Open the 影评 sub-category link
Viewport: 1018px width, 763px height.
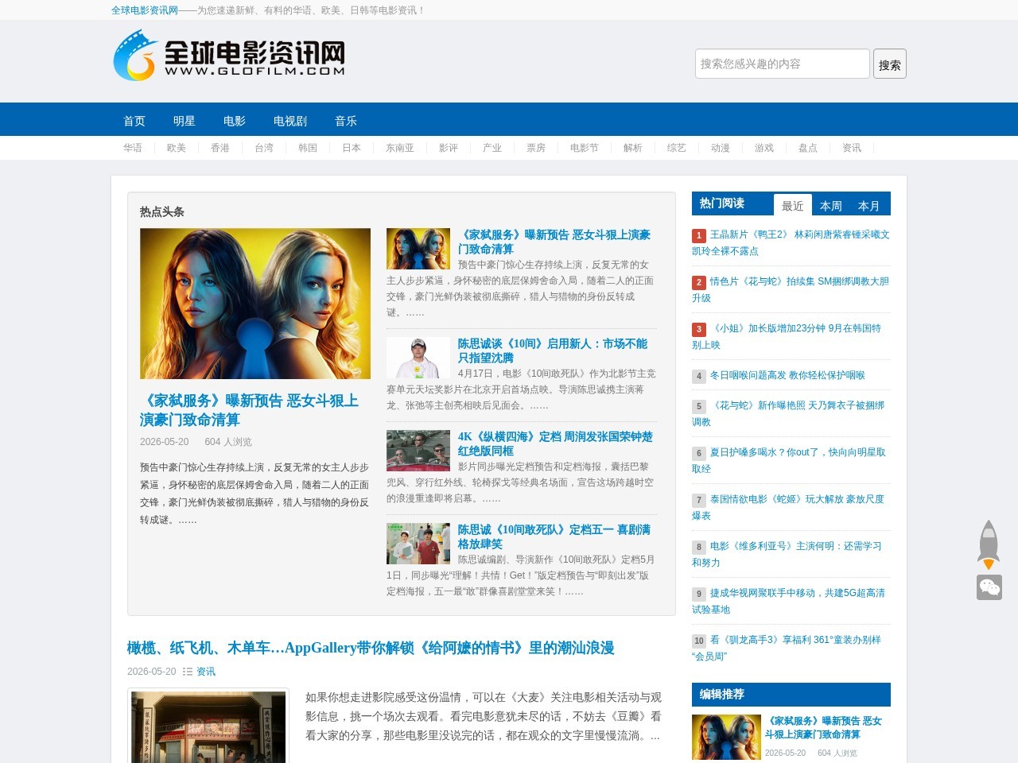click(449, 148)
